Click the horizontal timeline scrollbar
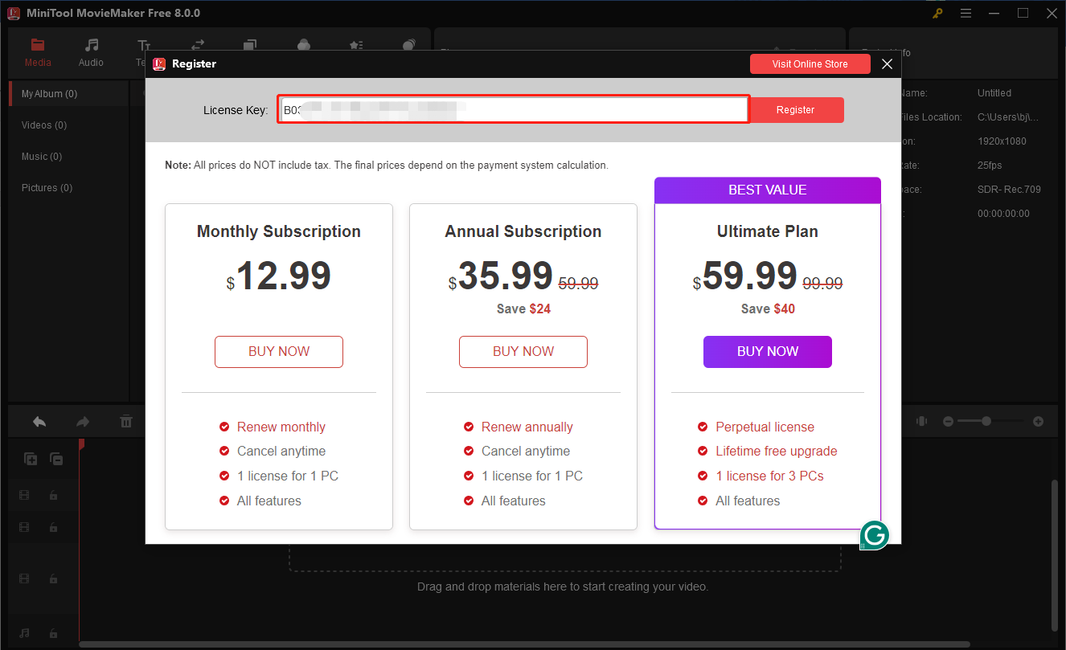 (524, 644)
